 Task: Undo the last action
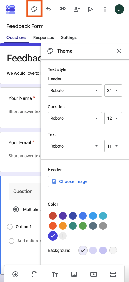point(48,9)
